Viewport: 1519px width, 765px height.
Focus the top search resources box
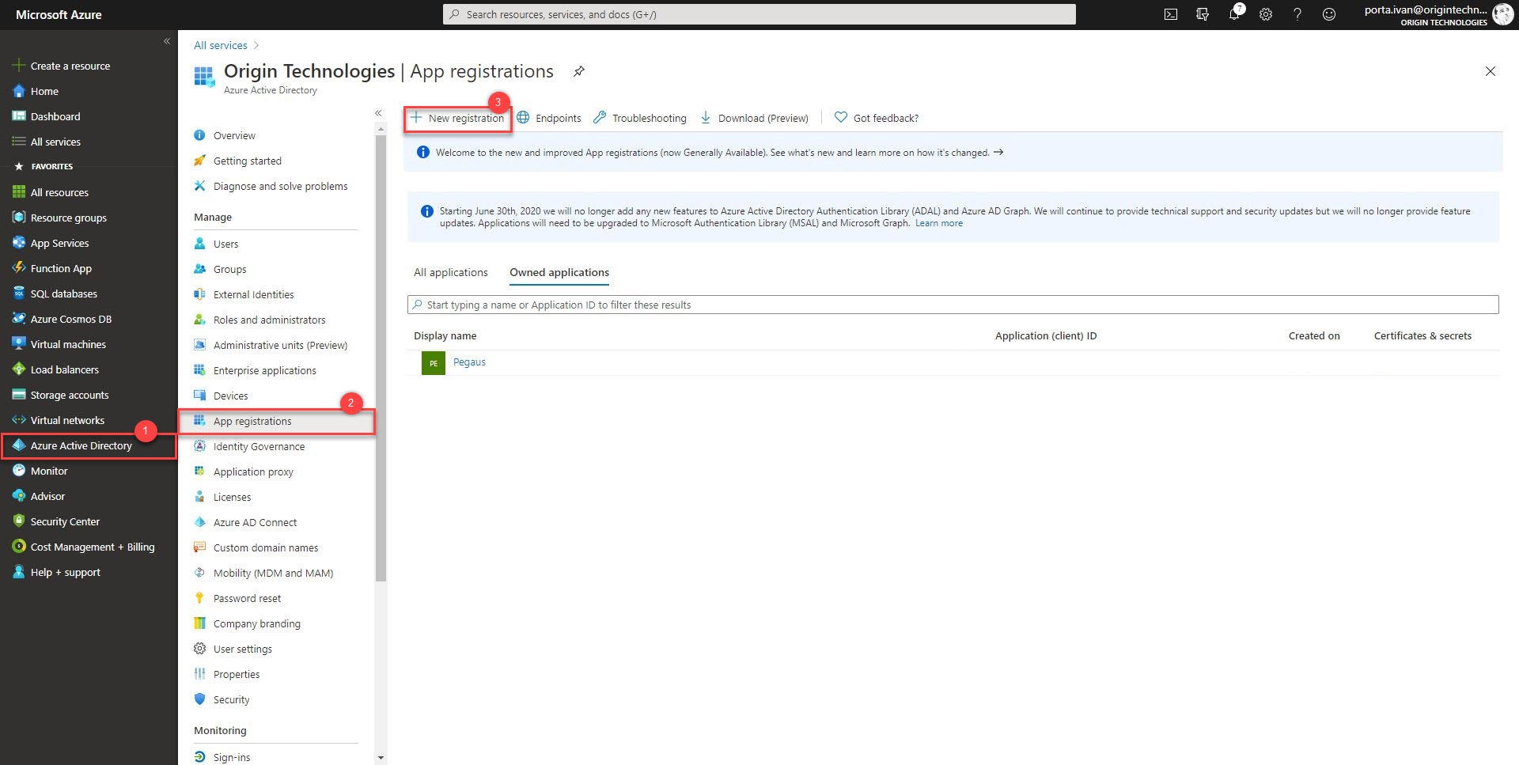click(759, 14)
